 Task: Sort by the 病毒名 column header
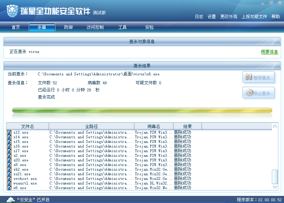(x=154, y=127)
